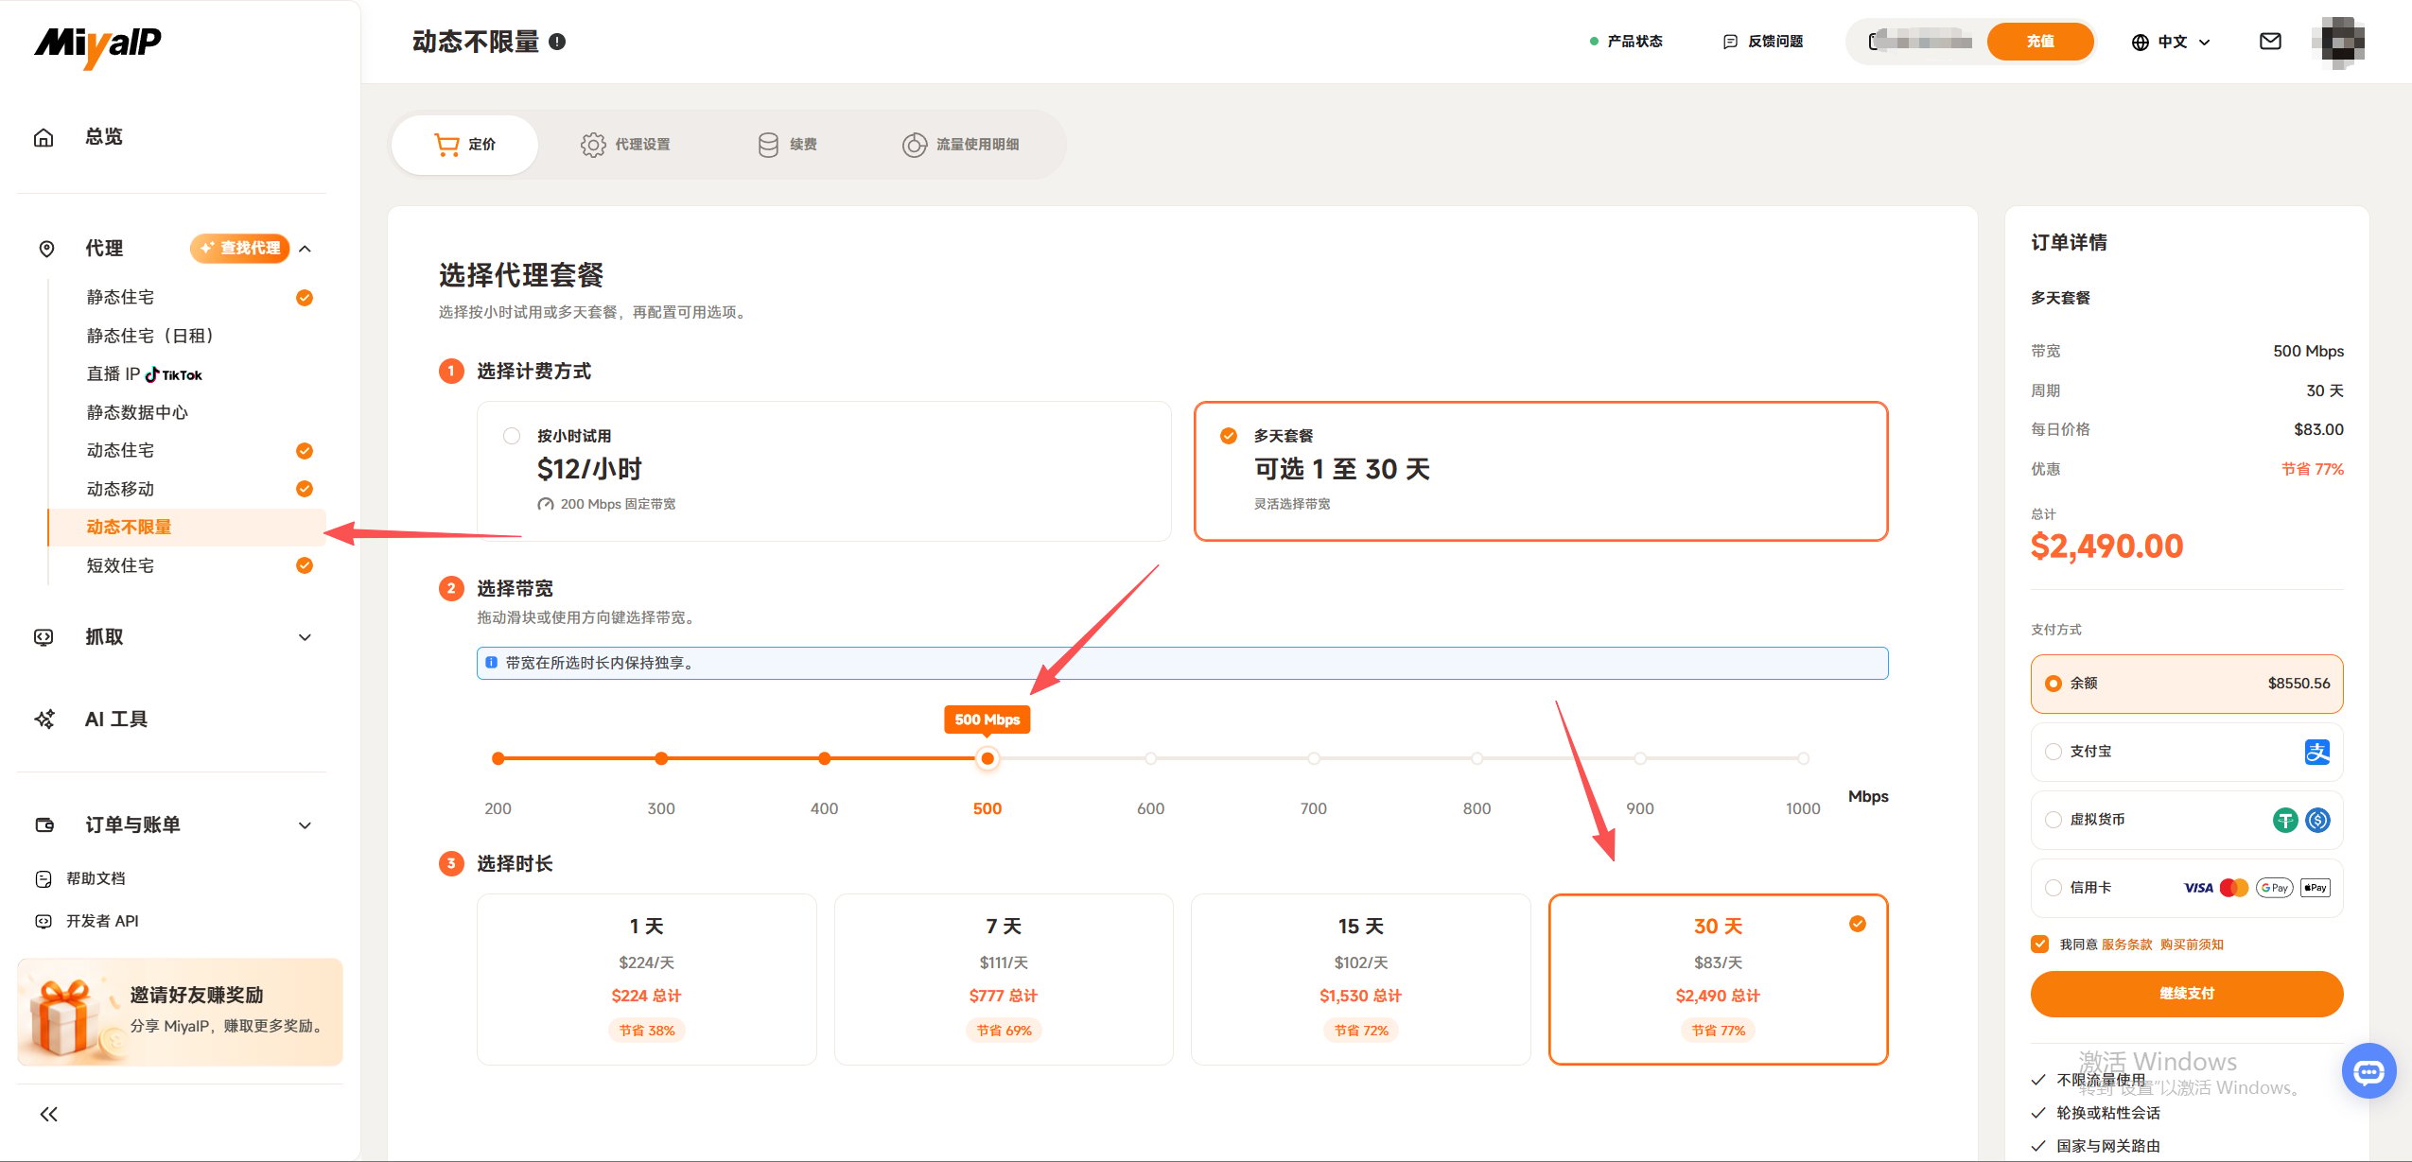Click the 帮助文档 document icon
Screen dimensions: 2412x1162
pos(44,878)
